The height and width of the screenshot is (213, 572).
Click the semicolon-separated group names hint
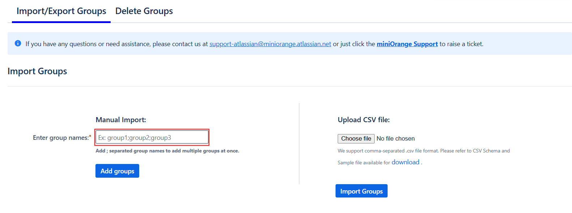click(167, 151)
